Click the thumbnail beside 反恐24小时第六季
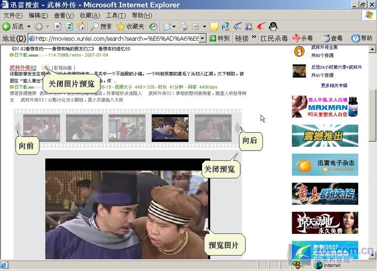Screen dimensions: 377x271 pos(299,71)
